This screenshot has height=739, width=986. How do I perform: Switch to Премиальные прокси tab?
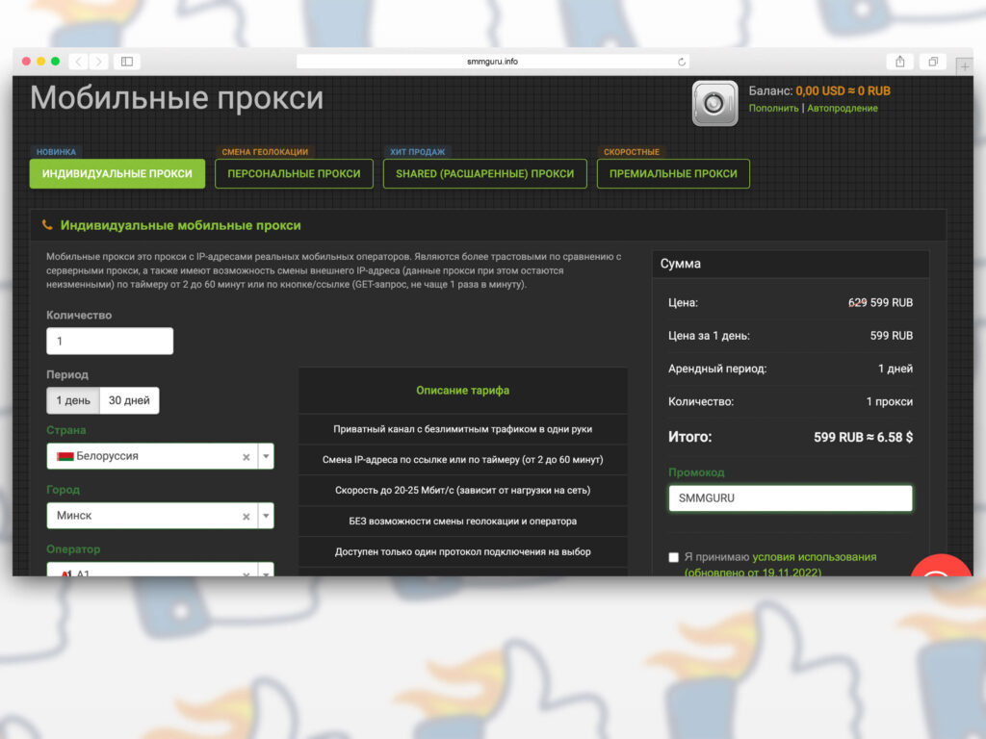(x=673, y=174)
